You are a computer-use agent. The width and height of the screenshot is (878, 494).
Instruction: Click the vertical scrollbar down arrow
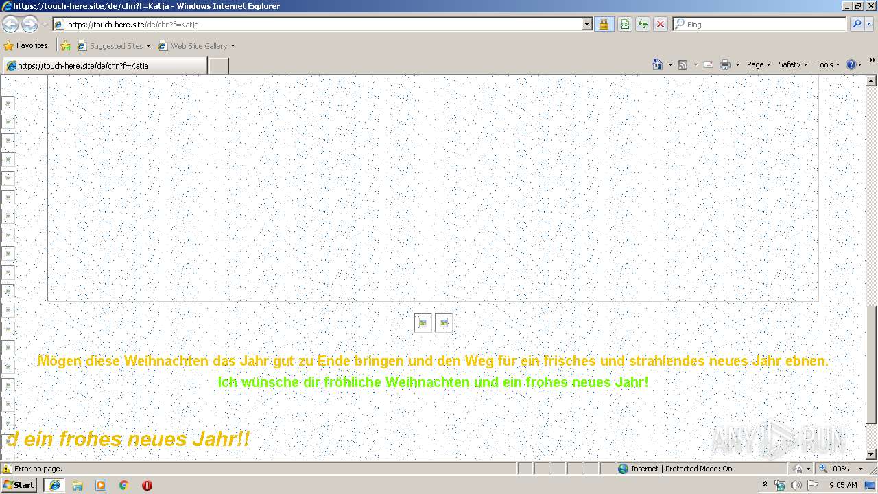(x=871, y=454)
